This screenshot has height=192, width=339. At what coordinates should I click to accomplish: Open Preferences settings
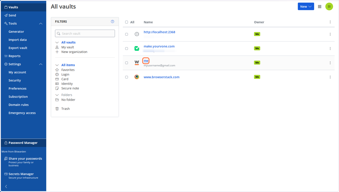[18, 89]
